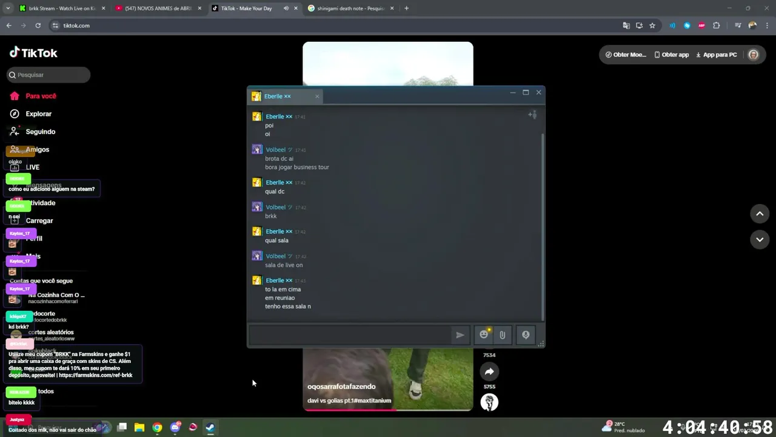Close the Eberlle chat tab
776x437 pixels.
coord(316,96)
